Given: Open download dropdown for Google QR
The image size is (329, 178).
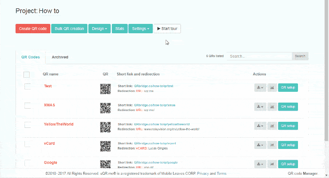Looking at the screenshot, I should [260, 164].
